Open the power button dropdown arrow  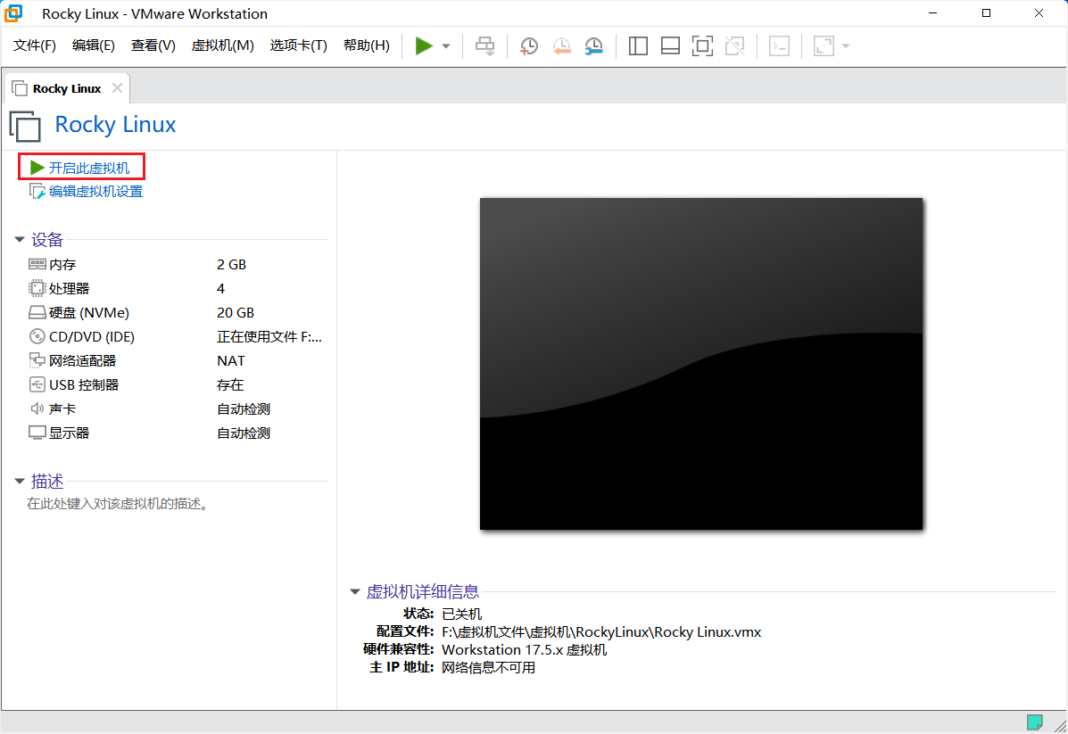point(443,45)
